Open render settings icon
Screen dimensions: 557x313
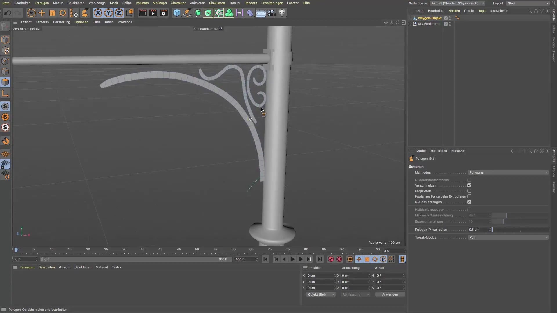coord(164,13)
